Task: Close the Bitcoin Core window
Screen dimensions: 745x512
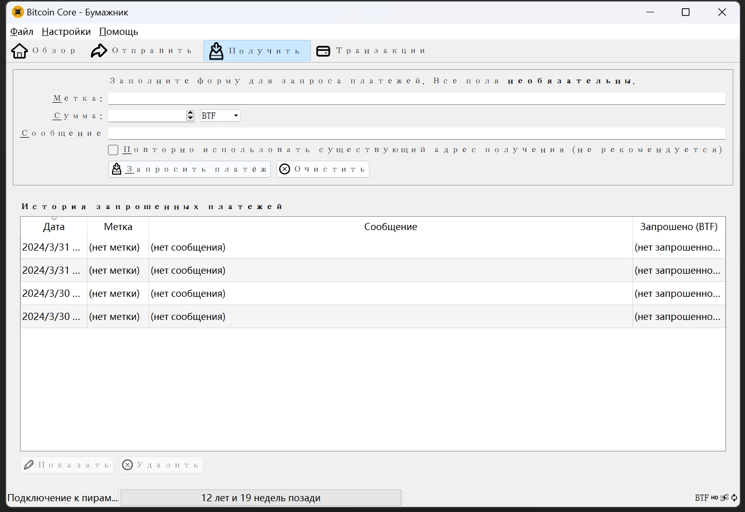Action: (x=722, y=12)
